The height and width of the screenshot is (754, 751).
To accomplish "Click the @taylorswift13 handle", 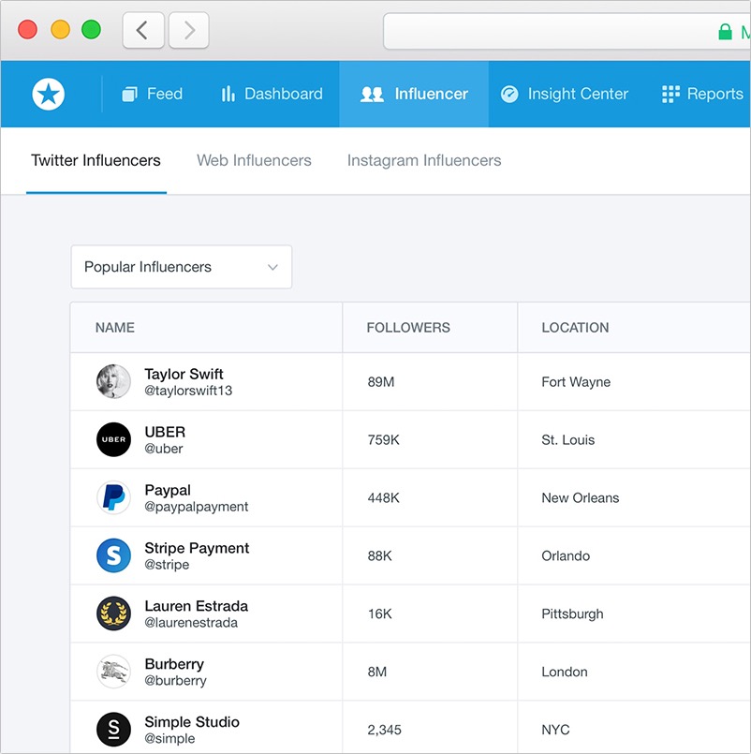I will 188,391.
